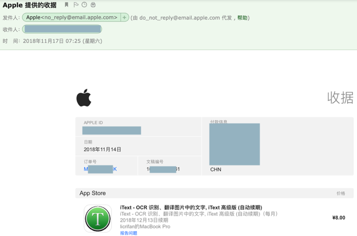Click the 'App Store' section header
This screenshot has width=357, height=236.
pos(92,193)
